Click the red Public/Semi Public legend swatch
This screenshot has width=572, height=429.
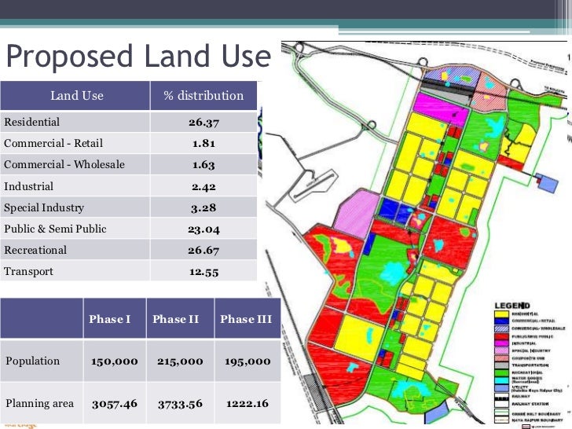click(x=501, y=336)
